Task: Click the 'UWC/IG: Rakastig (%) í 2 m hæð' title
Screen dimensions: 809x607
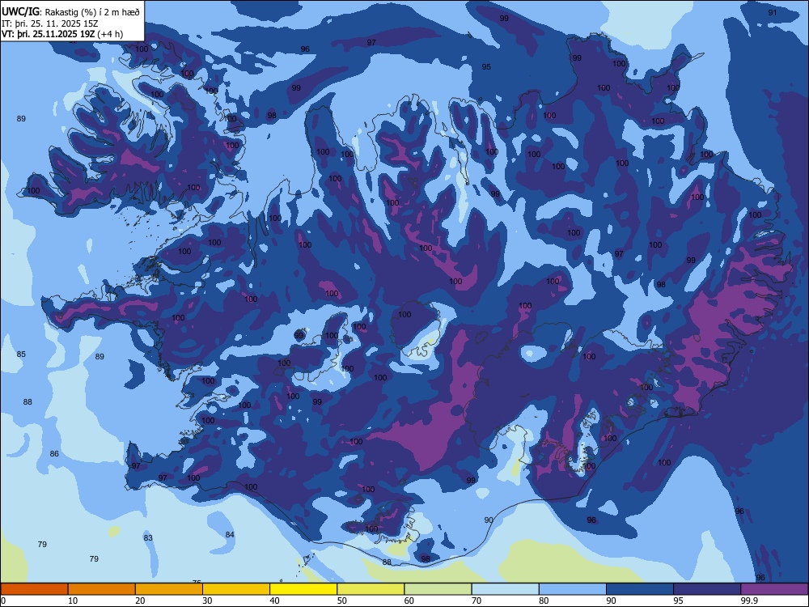Action: click(70, 12)
